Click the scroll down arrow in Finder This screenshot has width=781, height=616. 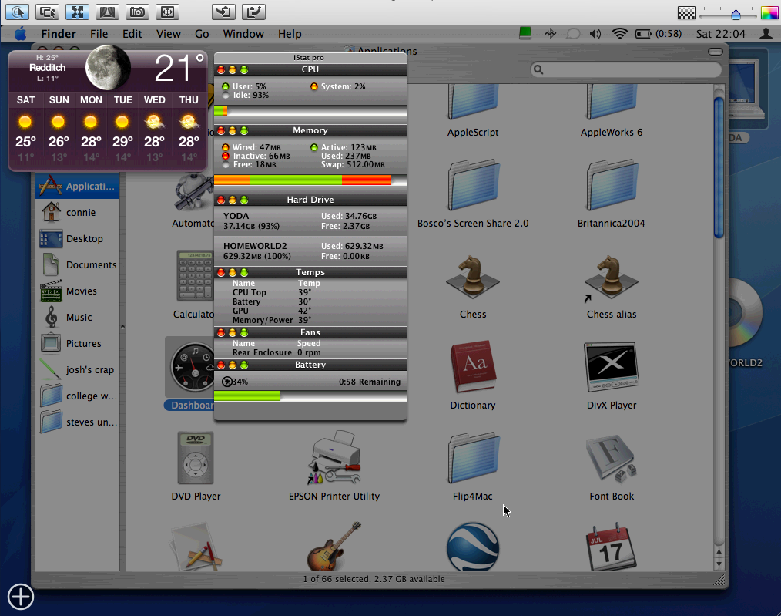pos(719,564)
